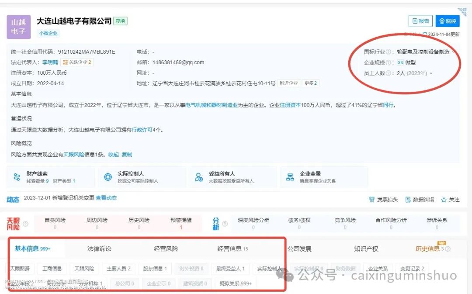Open the 变更记录 2 sub-section
The width and height of the screenshot is (472, 294).
(x=412, y=268)
